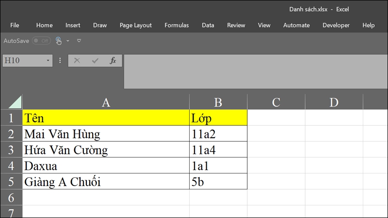Click the cell '11a2'
The width and height of the screenshot is (388, 218).
[x=218, y=134]
